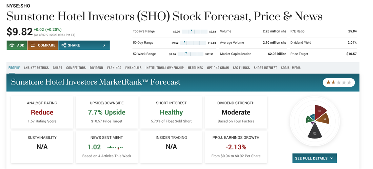Screen dimensions: 373x169
Task: Click the swap arrows icon on Compare
Action: [x=33, y=45]
